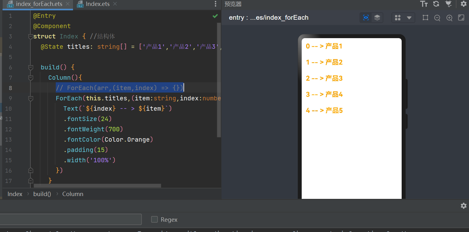Click .width('100%') in the code

coord(90,160)
